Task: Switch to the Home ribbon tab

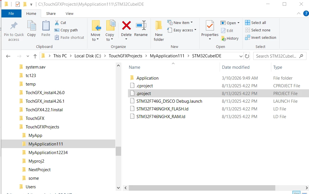Action: click(31, 14)
